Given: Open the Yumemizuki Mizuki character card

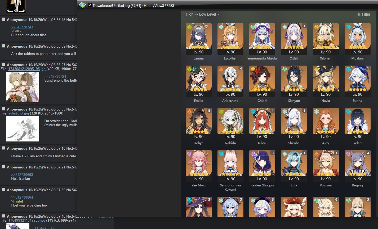Looking at the screenshot, I should pyautogui.click(x=262, y=39).
